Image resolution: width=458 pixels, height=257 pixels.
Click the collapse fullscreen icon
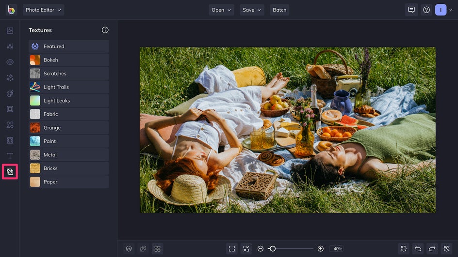tap(246, 249)
